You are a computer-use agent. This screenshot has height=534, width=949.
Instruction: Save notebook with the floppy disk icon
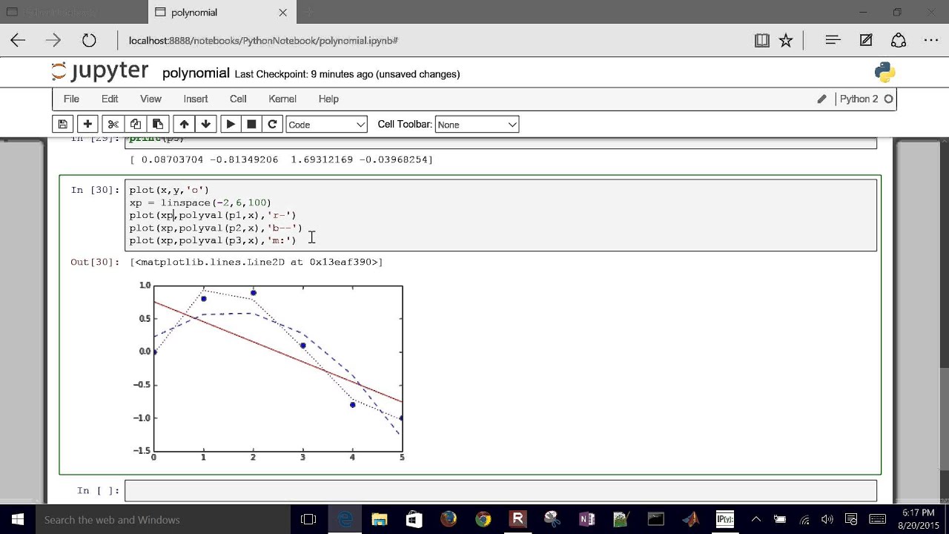[63, 125]
